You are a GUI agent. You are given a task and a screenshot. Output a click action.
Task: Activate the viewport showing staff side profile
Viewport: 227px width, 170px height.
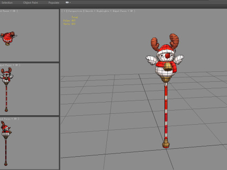[x=29, y=143]
